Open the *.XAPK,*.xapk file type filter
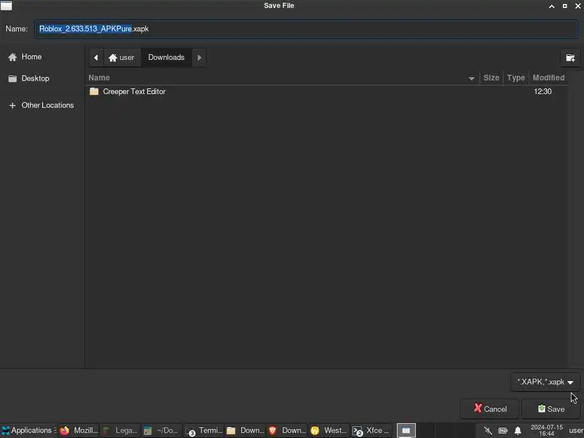Image resolution: width=584 pixels, height=438 pixels. tap(545, 382)
